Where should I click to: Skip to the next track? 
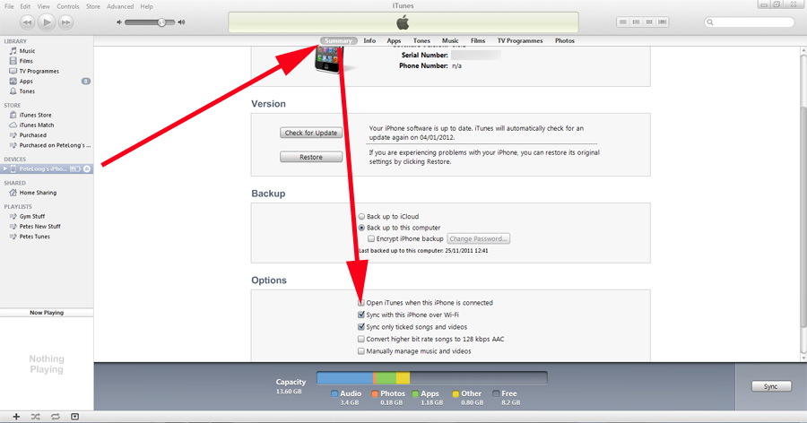coord(65,22)
